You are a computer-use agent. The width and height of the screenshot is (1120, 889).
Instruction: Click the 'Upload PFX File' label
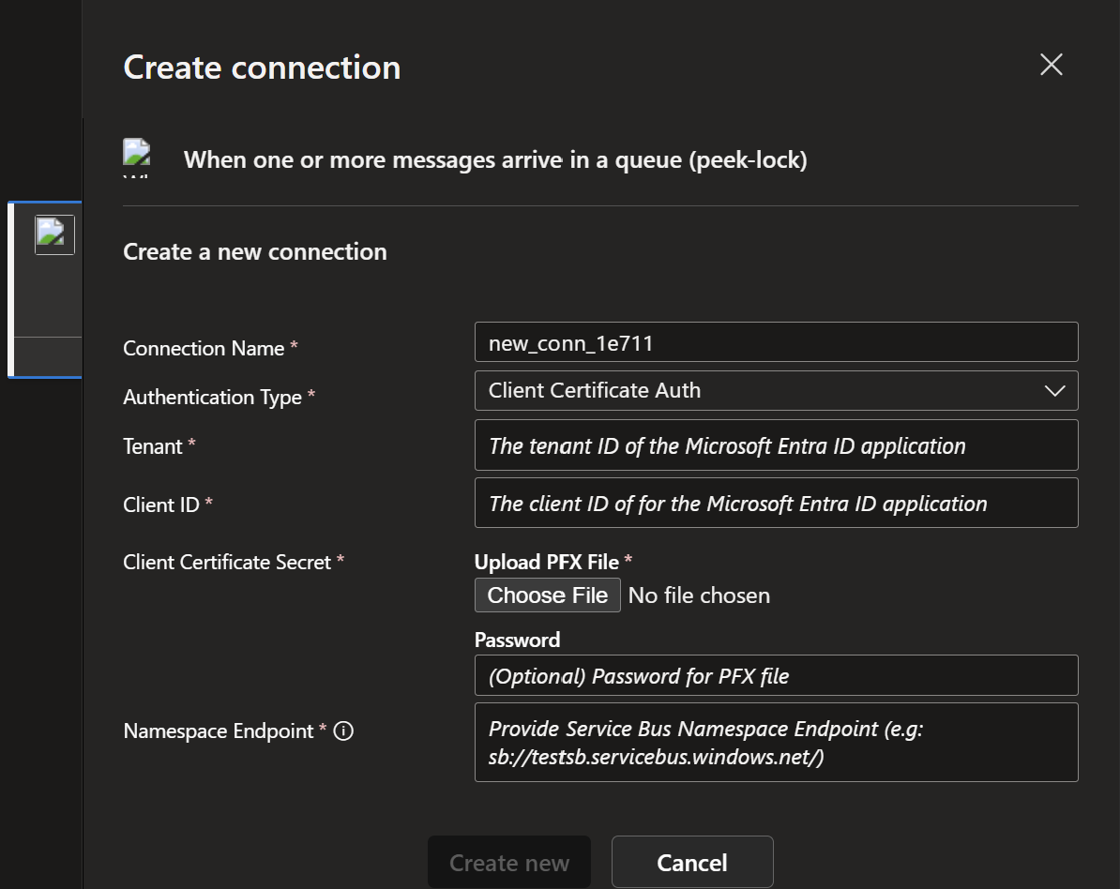pos(547,562)
